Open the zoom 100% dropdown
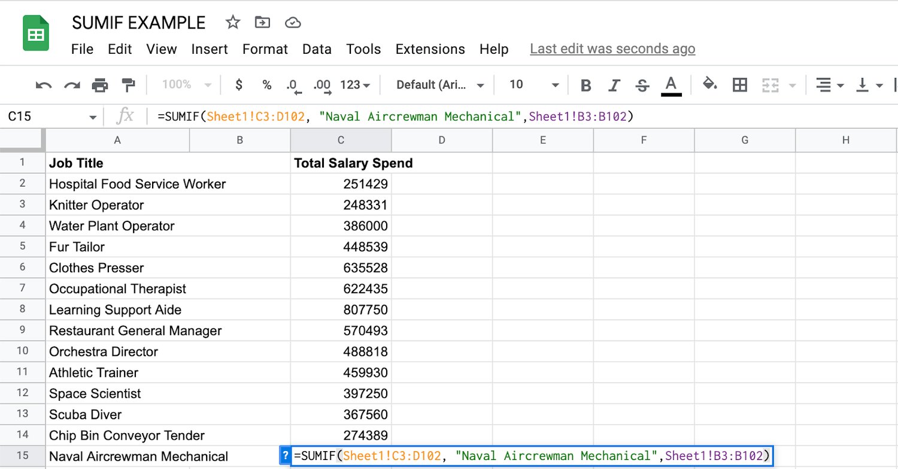The image size is (898, 469). [186, 85]
